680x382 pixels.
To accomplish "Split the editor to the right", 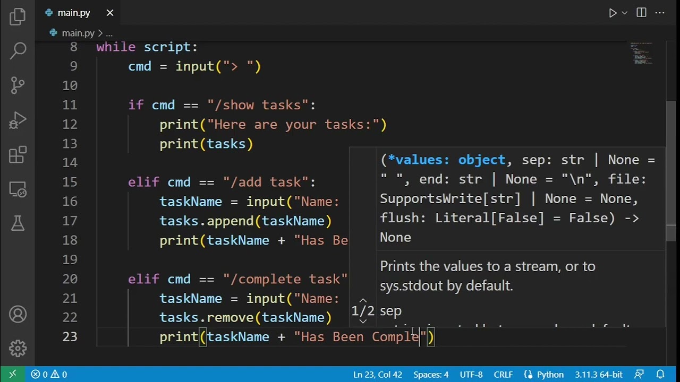I will [x=642, y=13].
